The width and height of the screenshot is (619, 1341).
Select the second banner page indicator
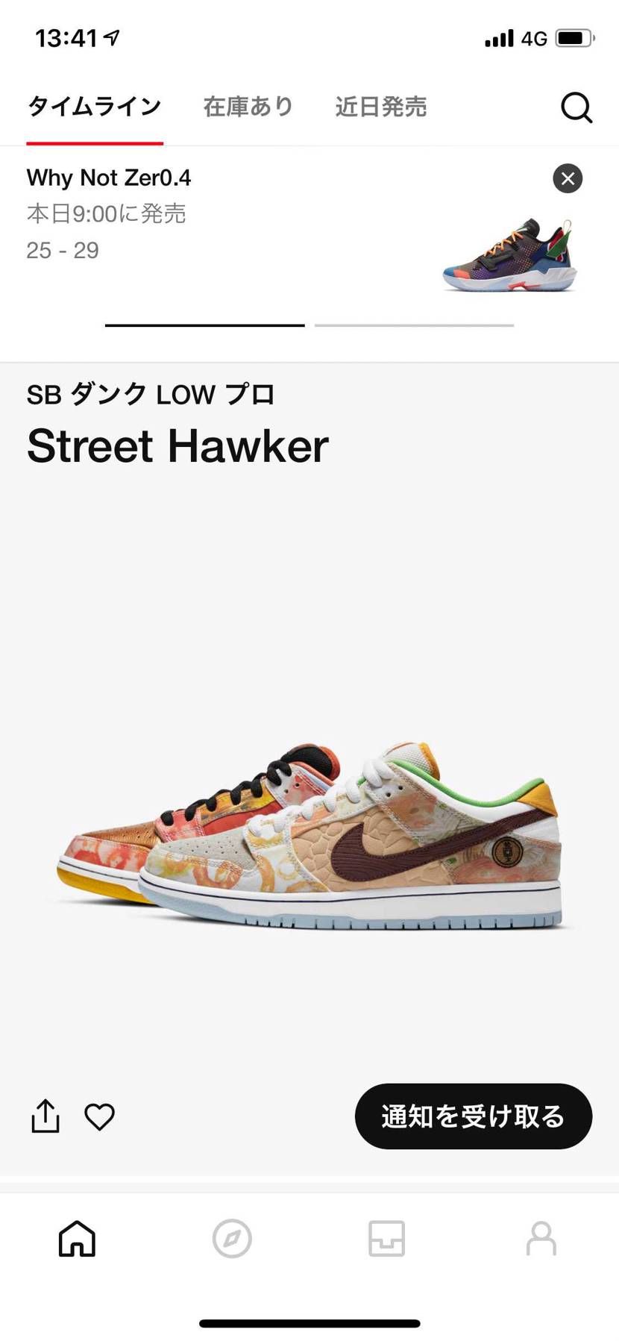tap(414, 325)
